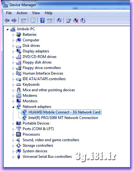The height and width of the screenshot is (172, 134).
Task: Click the Uninstall device red X icon
Action: (76, 21)
